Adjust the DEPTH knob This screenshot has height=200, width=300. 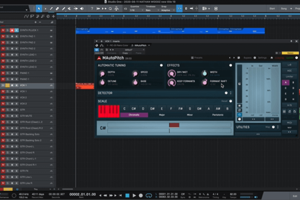click(102, 73)
